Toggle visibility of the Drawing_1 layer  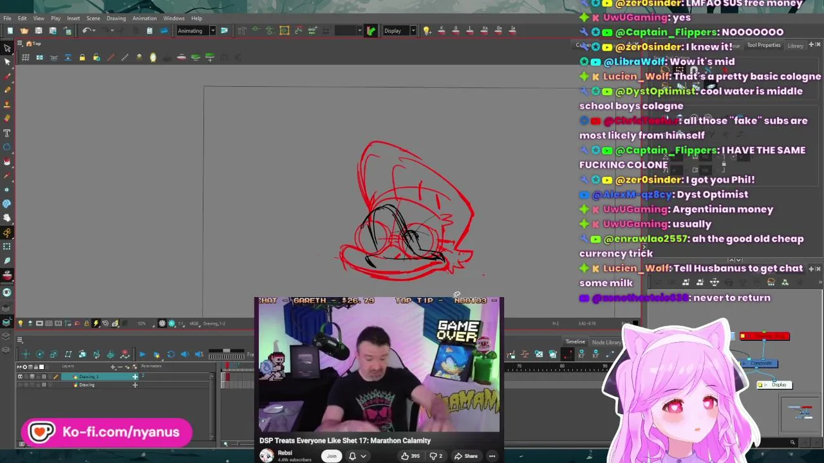coord(19,377)
